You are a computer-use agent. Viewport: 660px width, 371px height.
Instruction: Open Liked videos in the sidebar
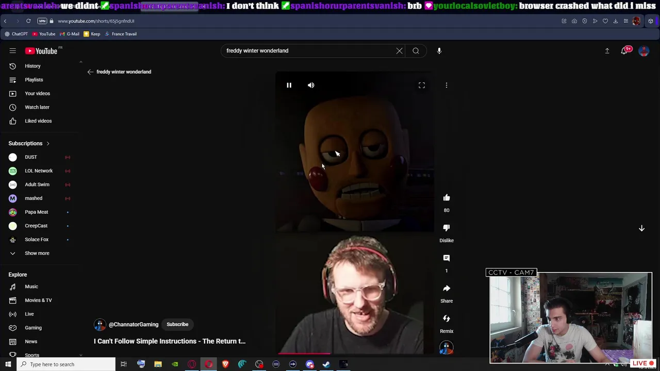pyautogui.click(x=38, y=121)
